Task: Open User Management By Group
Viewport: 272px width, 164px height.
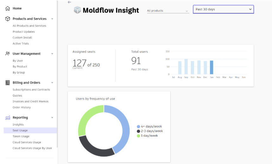Action: click(19, 72)
